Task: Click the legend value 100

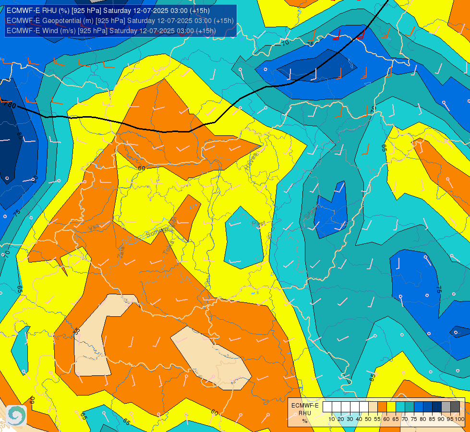Action: [x=460, y=419]
